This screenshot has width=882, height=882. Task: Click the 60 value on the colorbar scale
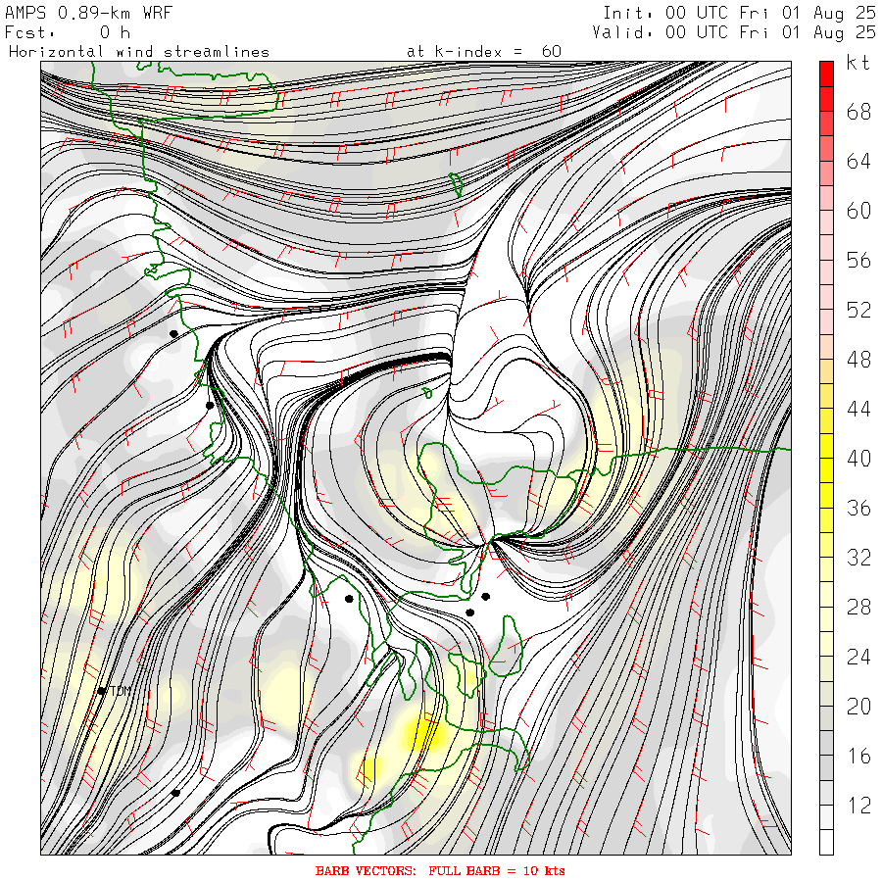click(x=858, y=211)
